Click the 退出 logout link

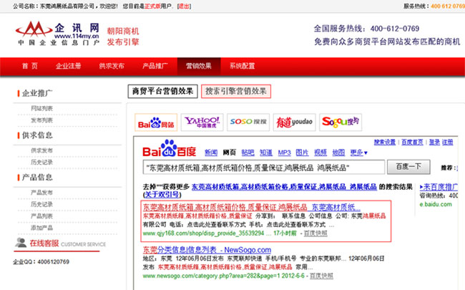[184, 6]
